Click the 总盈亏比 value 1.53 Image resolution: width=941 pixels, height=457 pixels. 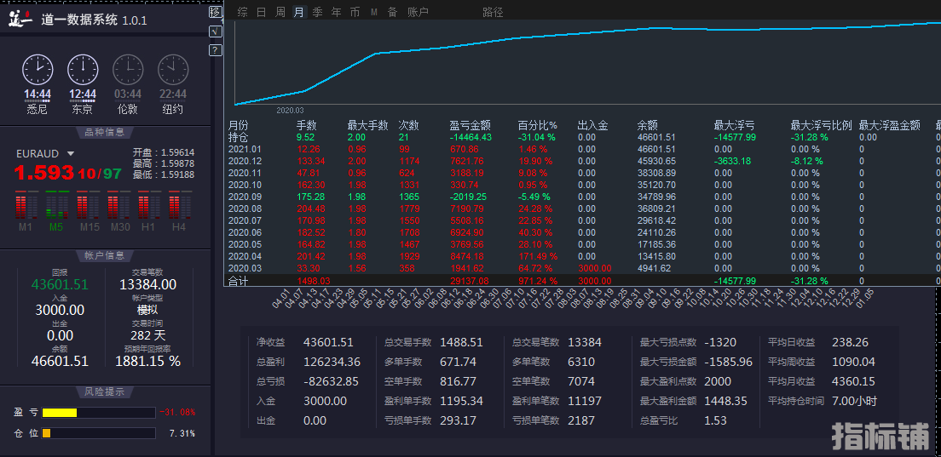pyautogui.click(x=715, y=420)
